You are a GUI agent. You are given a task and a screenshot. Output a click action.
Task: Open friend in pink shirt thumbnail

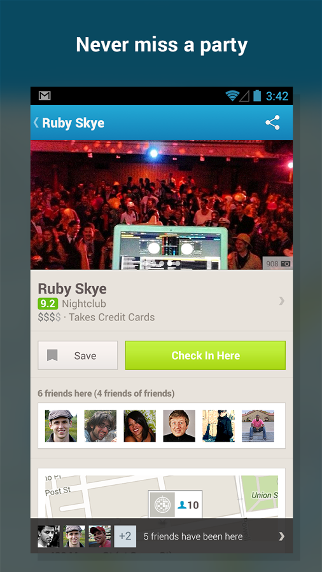[x=258, y=426]
